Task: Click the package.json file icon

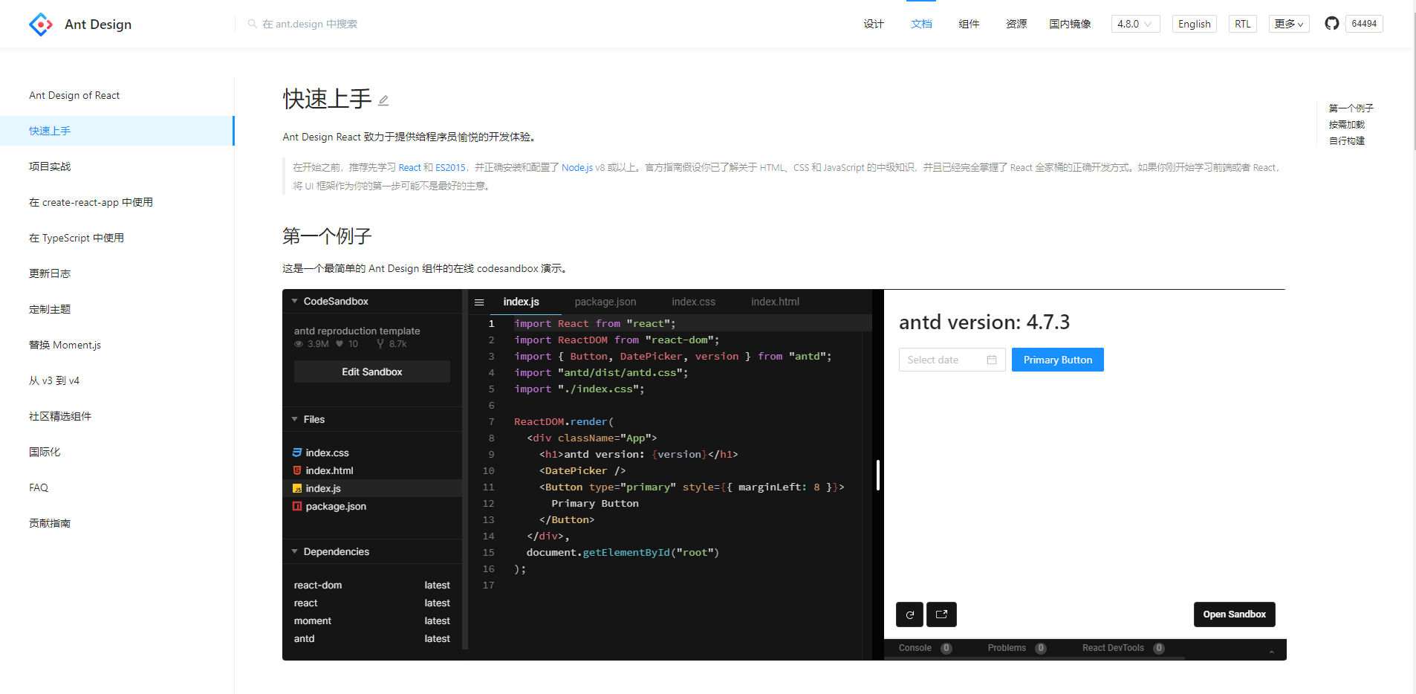Action: [297, 506]
